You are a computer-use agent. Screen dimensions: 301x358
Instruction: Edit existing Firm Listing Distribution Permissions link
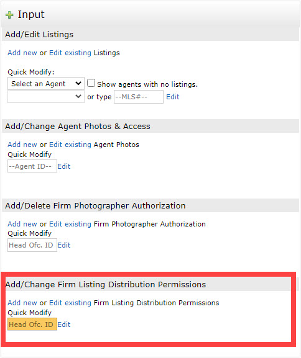(x=70, y=303)
